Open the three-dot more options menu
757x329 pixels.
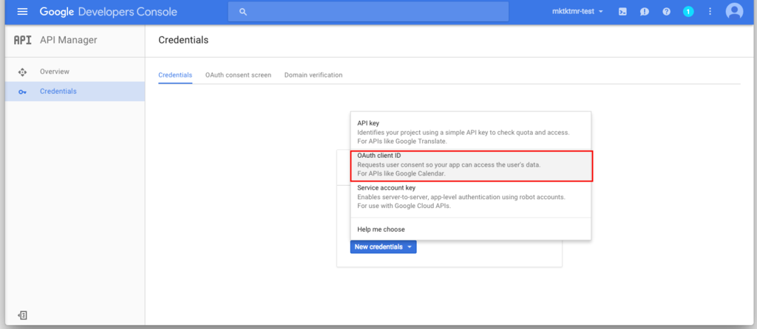pyautogui.click(x=710, y=12)
